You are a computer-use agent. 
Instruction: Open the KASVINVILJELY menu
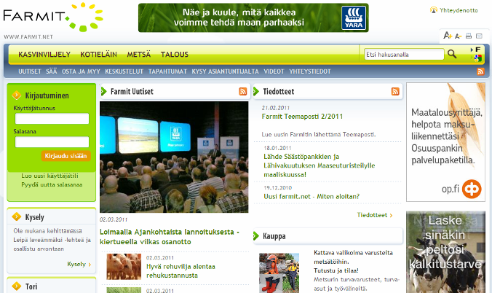tap(44, 55)
